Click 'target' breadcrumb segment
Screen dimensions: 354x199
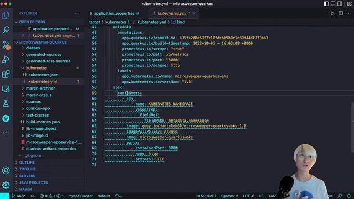[x=95, y=22]
